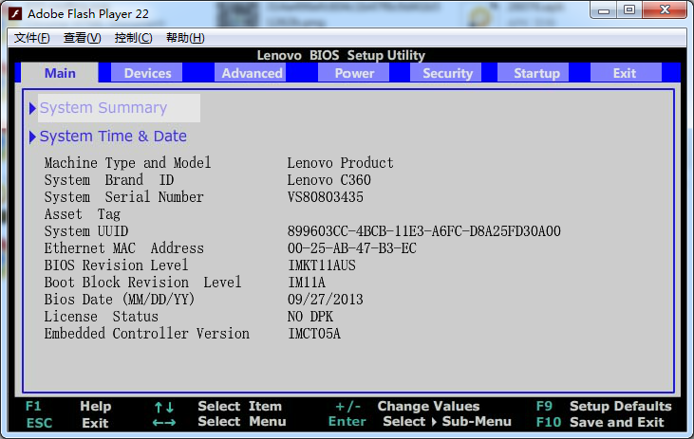Click the IMKT11AUS value
This screenshot has height=439, width=694.
[322, 265]
